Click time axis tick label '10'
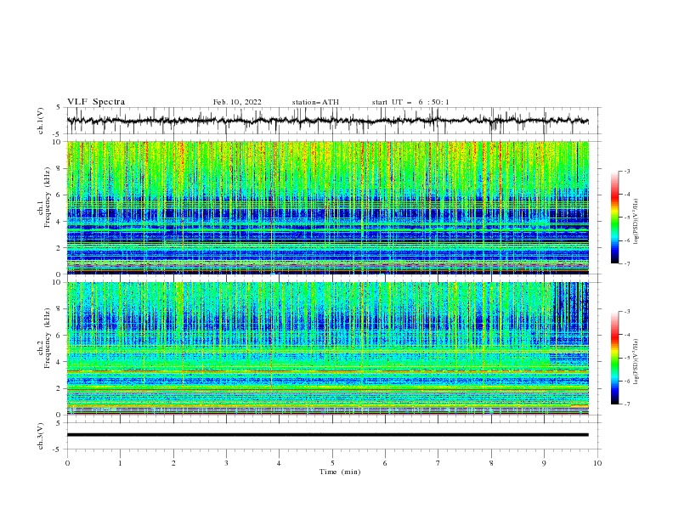Image resolution: width=673 pixels, height=520 pixels. (x=597, y=463)
